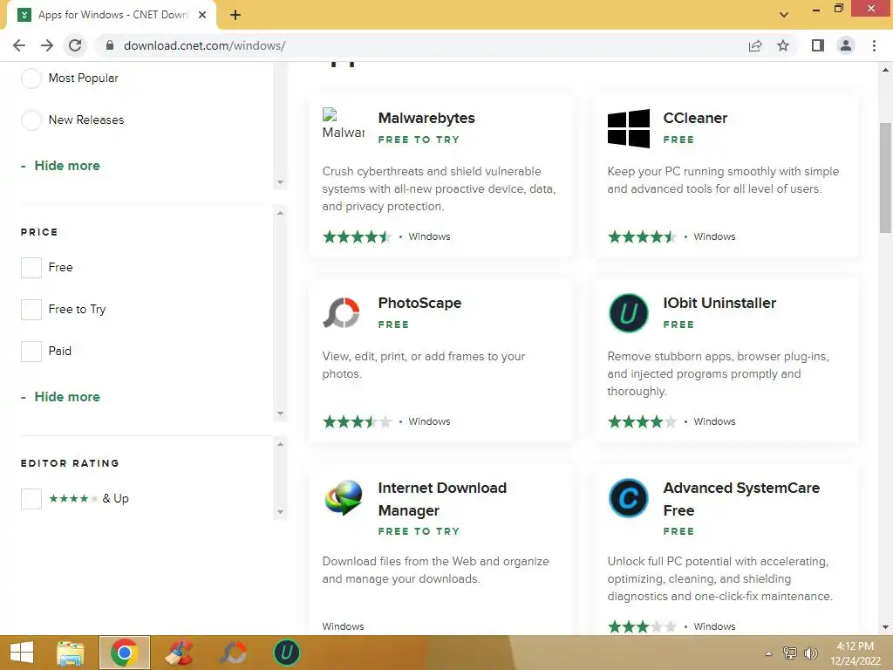The width and height of the screenshot is (893, 670).
Task: Check the Free price checkbox
Action: pyautogui.click(x=31, y=268)
